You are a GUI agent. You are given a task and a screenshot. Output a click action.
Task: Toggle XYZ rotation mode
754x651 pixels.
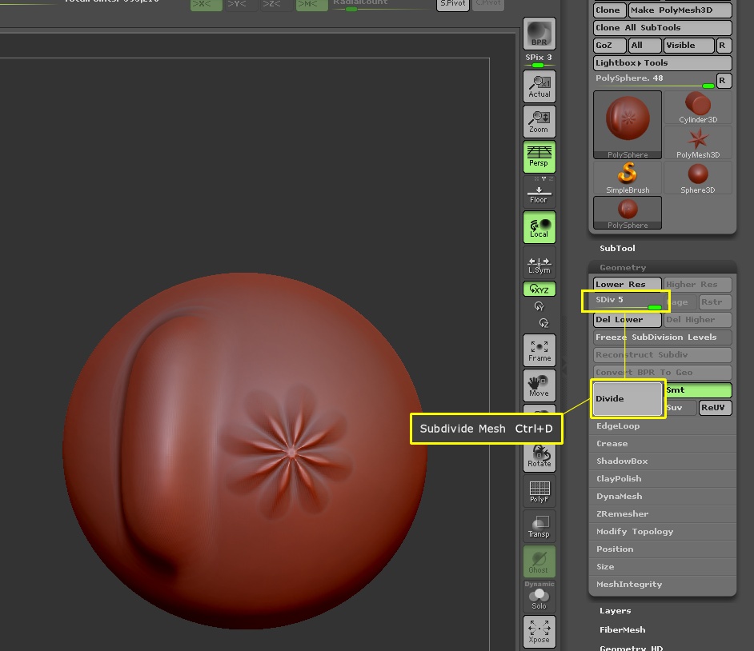[539, 289]
